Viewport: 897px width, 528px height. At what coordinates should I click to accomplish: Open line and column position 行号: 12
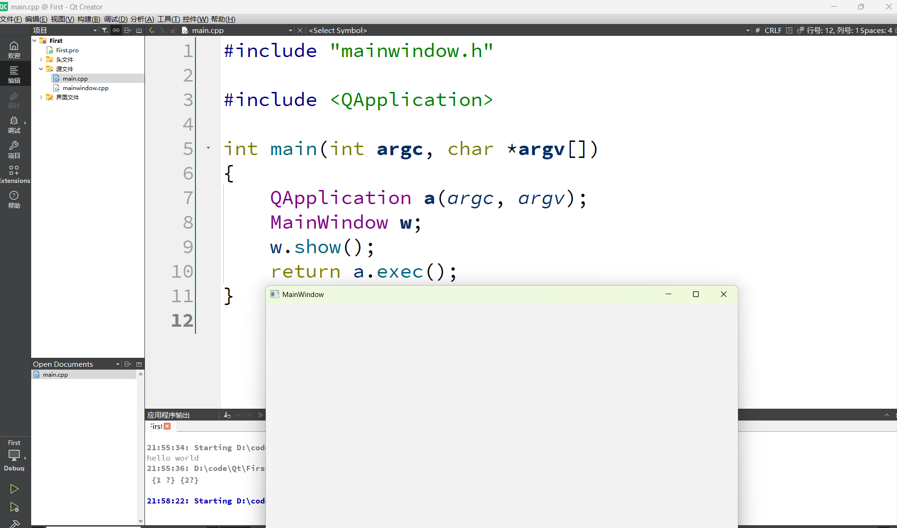[833, 30]
